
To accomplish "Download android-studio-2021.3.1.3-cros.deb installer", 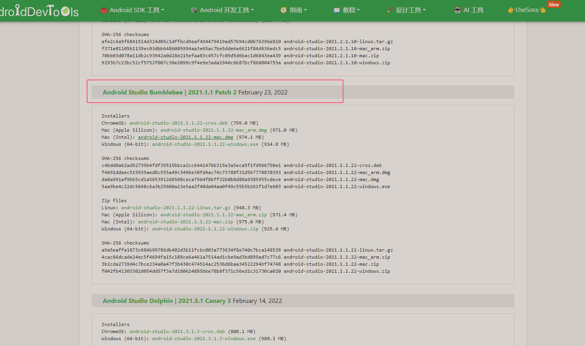I will pos(177,332).
